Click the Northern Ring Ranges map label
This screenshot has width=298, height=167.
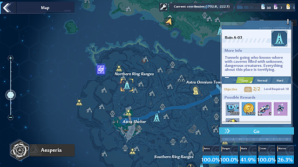coord(134,74)
